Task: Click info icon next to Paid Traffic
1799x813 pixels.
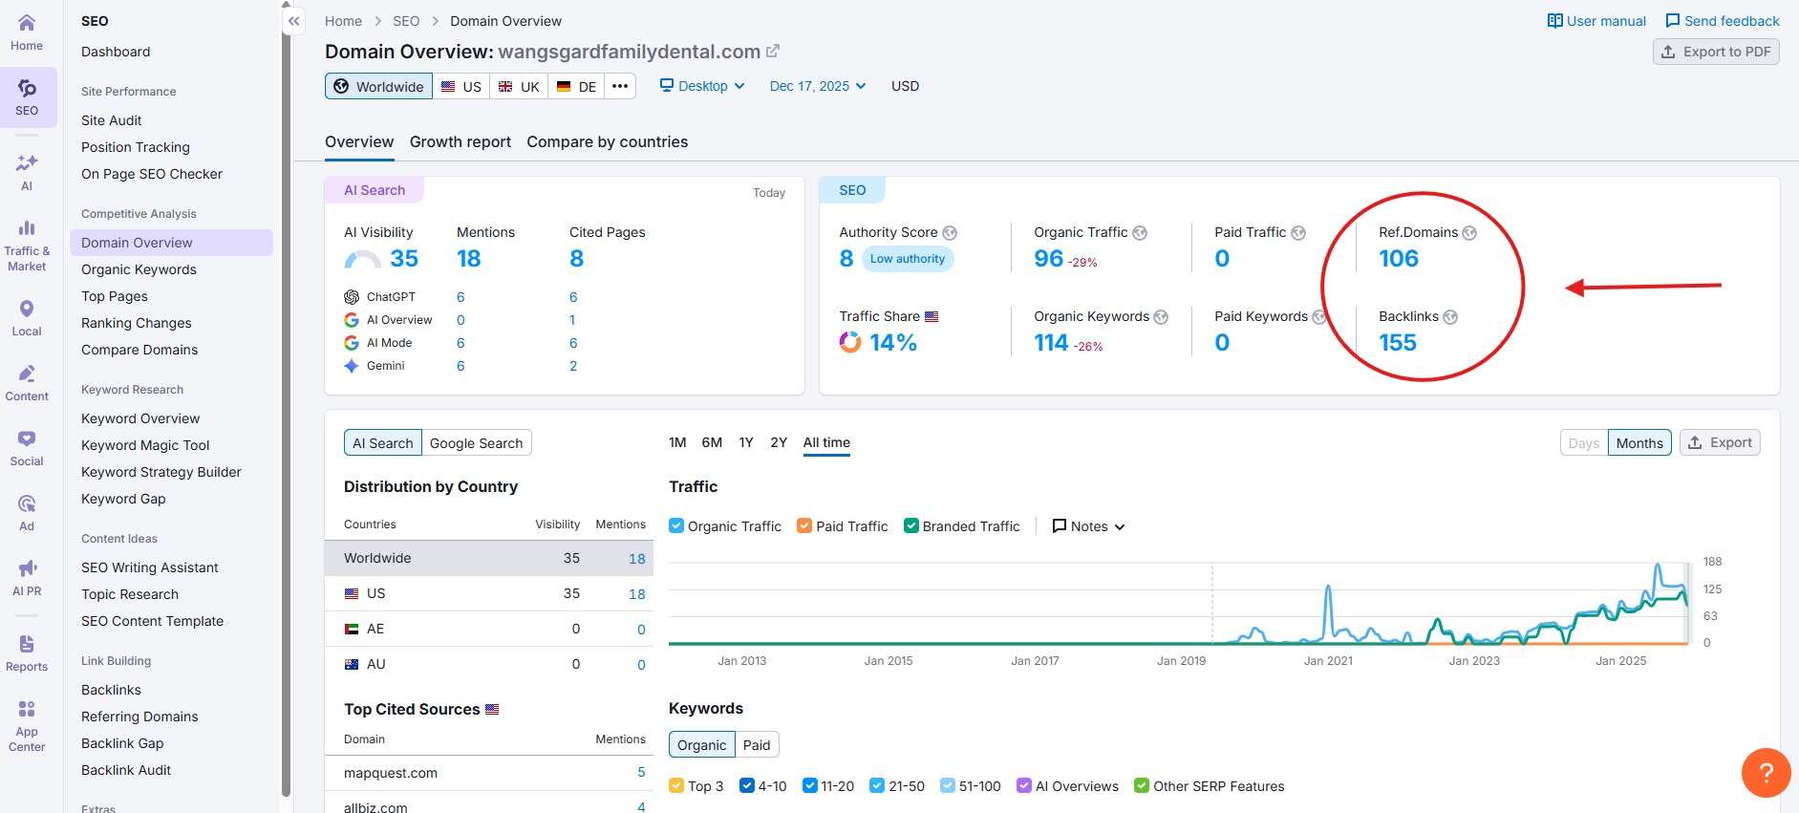Action: (x=1298, y=233)
